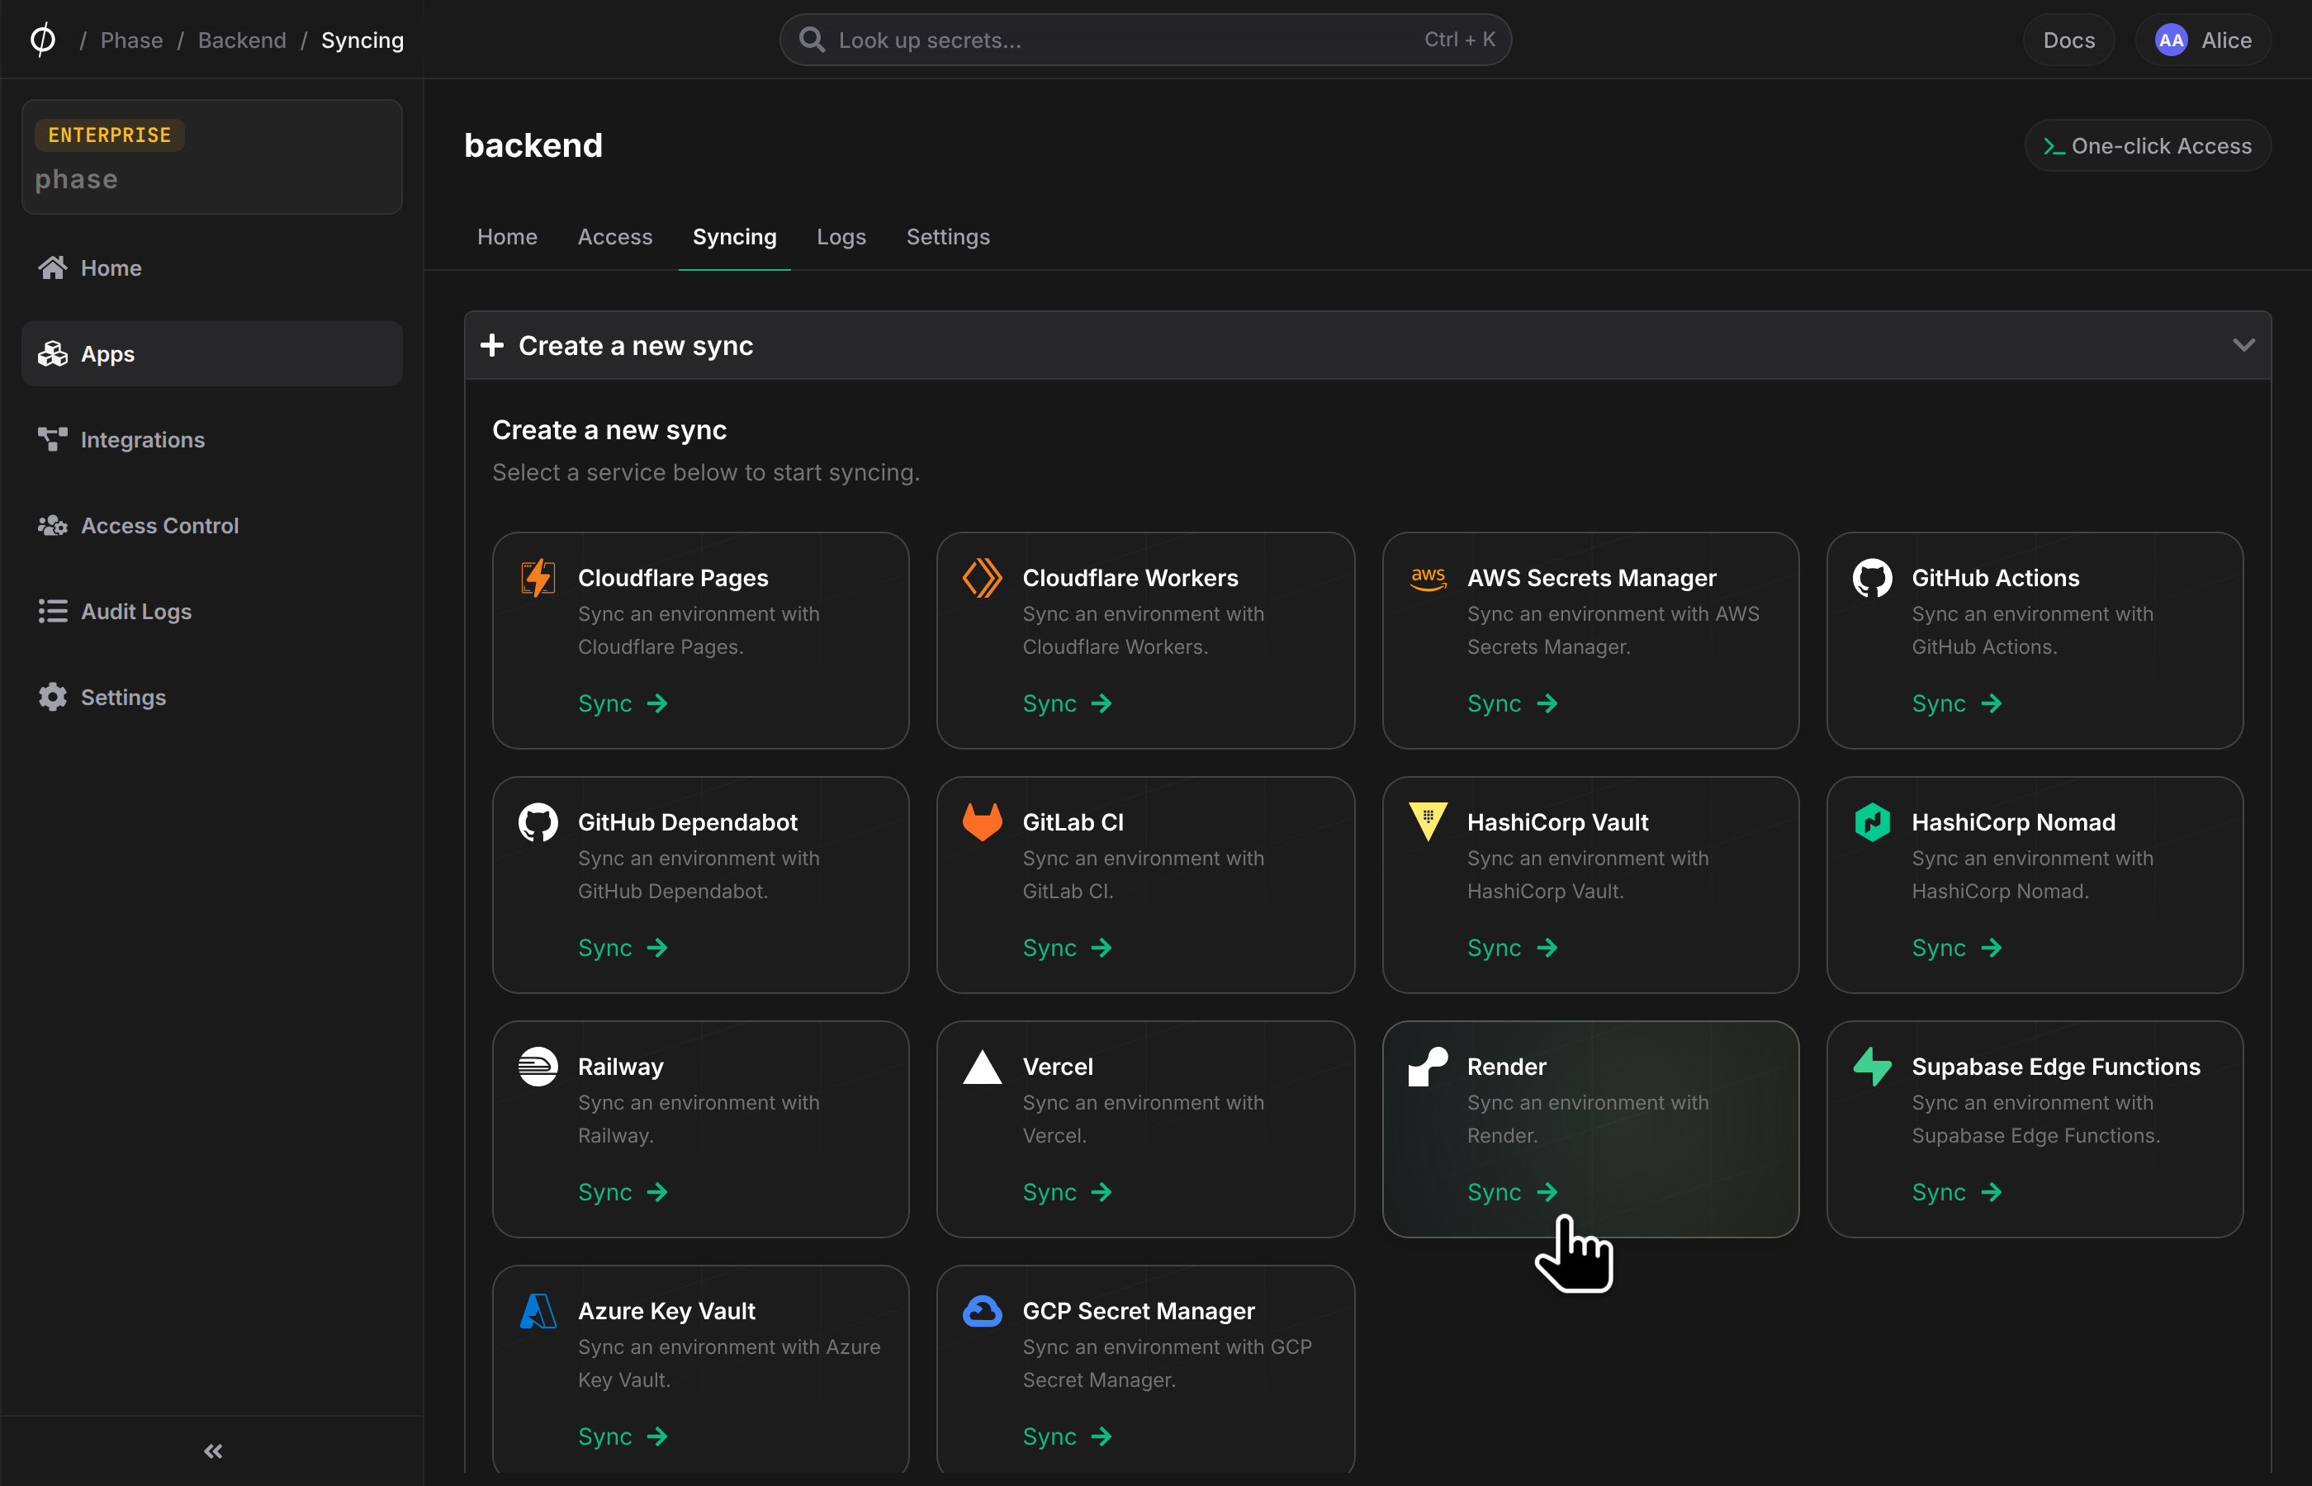This screenshot has width=2312, height=1486.
Task: Click the Cloudflare Pages logo icon
Action: point(538,578)
